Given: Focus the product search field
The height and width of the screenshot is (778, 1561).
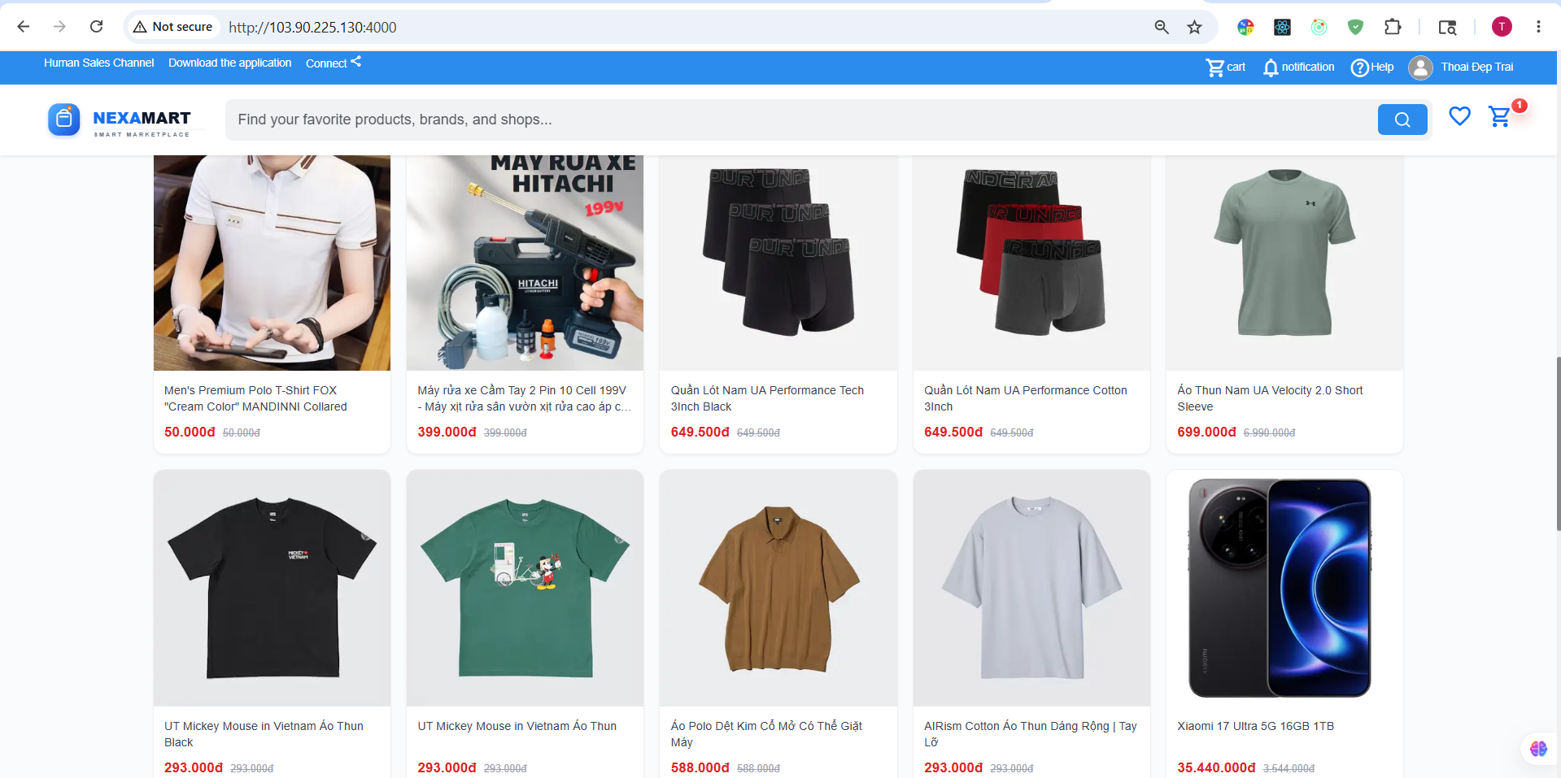Looking at the screenshot, I should pos(800,120).
